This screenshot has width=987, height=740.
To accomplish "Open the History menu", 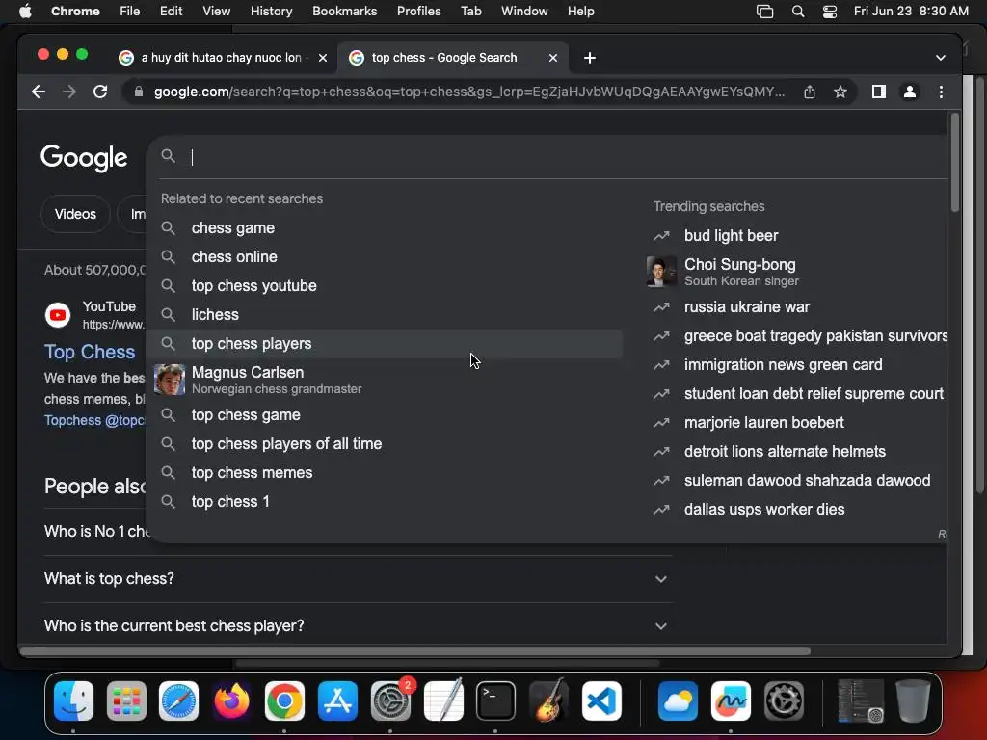I will (x=271, y=12).
